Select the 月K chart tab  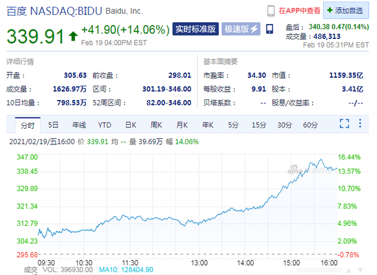(x=182, y=125)
